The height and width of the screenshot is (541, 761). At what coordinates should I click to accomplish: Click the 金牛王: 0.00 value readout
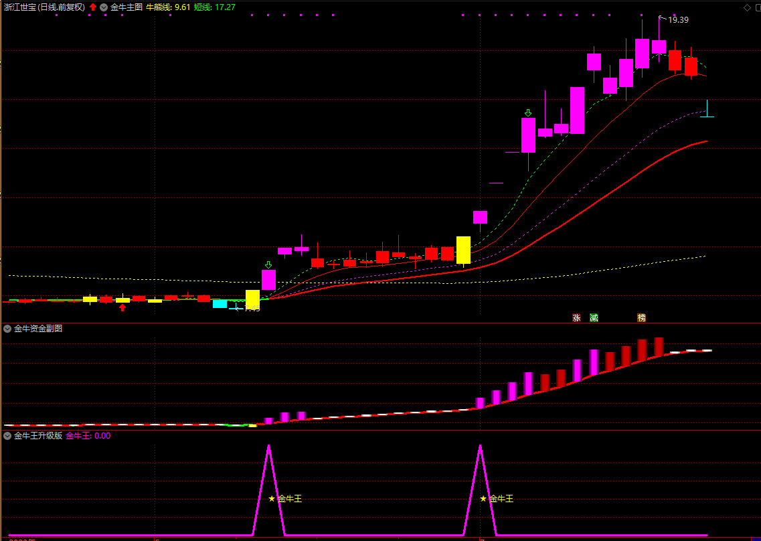tap(88, 436)
